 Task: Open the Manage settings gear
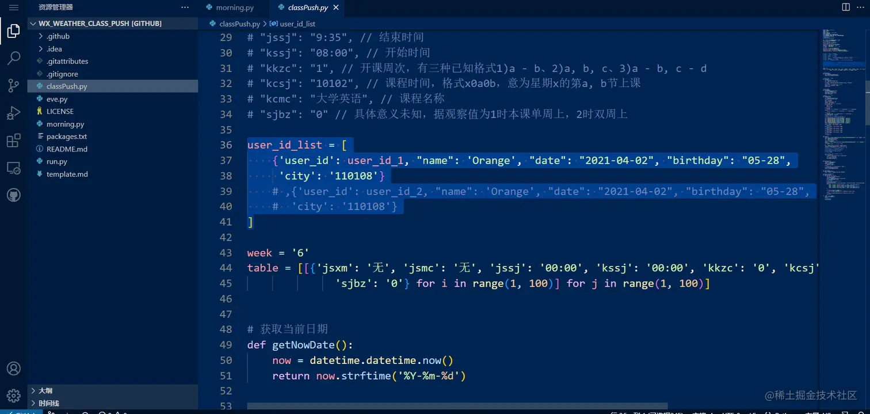pos(14,396)
